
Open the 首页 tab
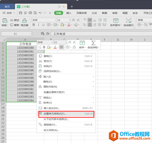(x=7, y=7)
